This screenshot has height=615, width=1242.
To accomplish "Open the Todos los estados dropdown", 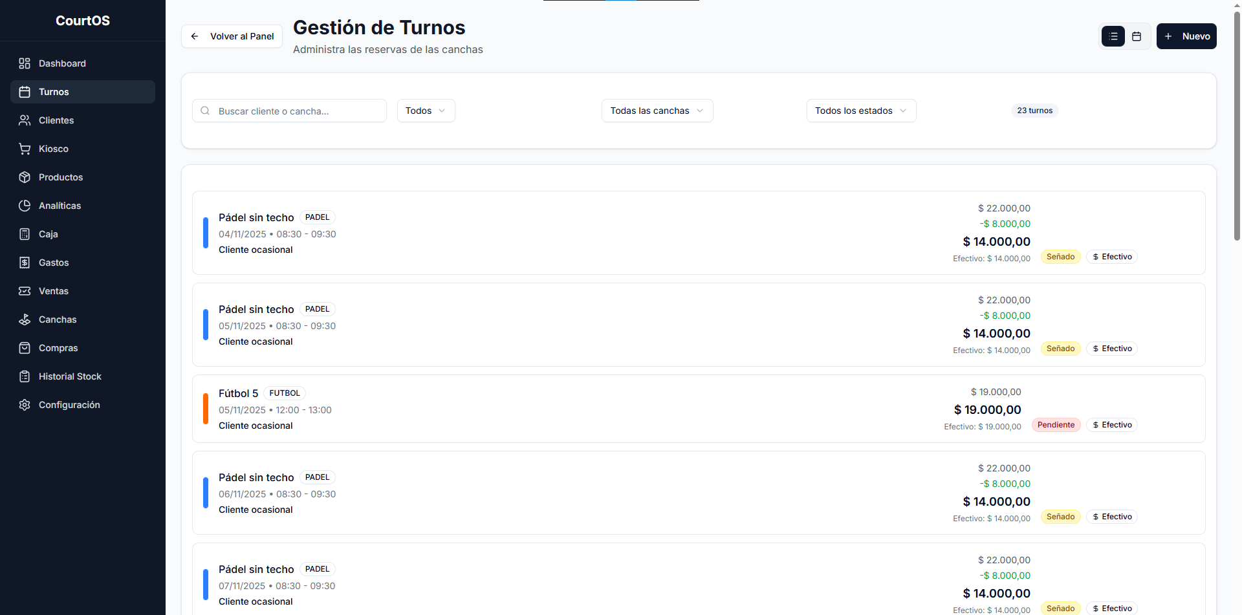I will tap(860, 111).
